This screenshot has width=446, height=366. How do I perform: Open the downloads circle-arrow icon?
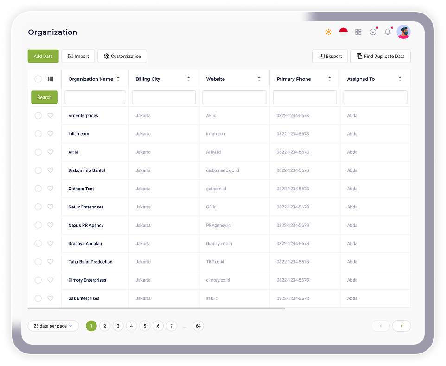pos(373,32)
